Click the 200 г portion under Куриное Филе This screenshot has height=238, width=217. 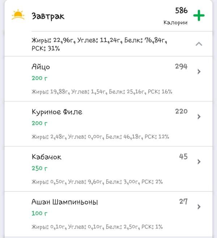[40, 123]
